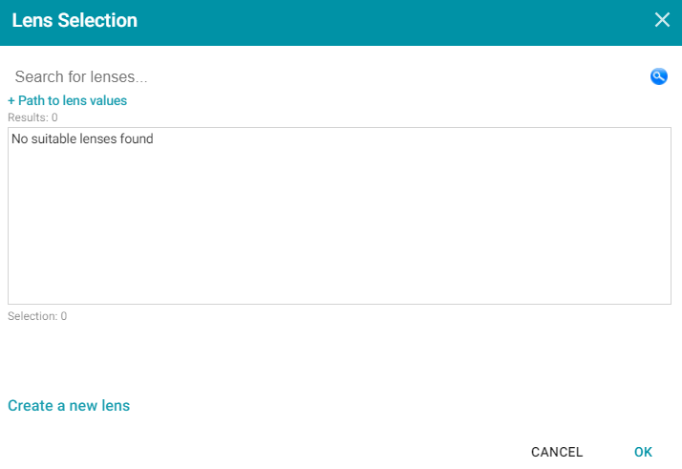Image resolution: width=682 pixels, height=469 pixels.
Task: Focus the Search for lenses field
Action: (x=327, y=76)
